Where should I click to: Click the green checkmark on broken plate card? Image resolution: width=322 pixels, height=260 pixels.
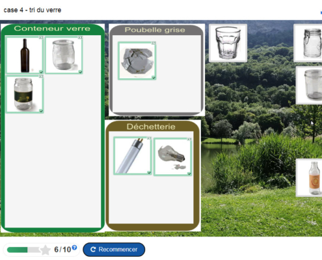point(154,77)
